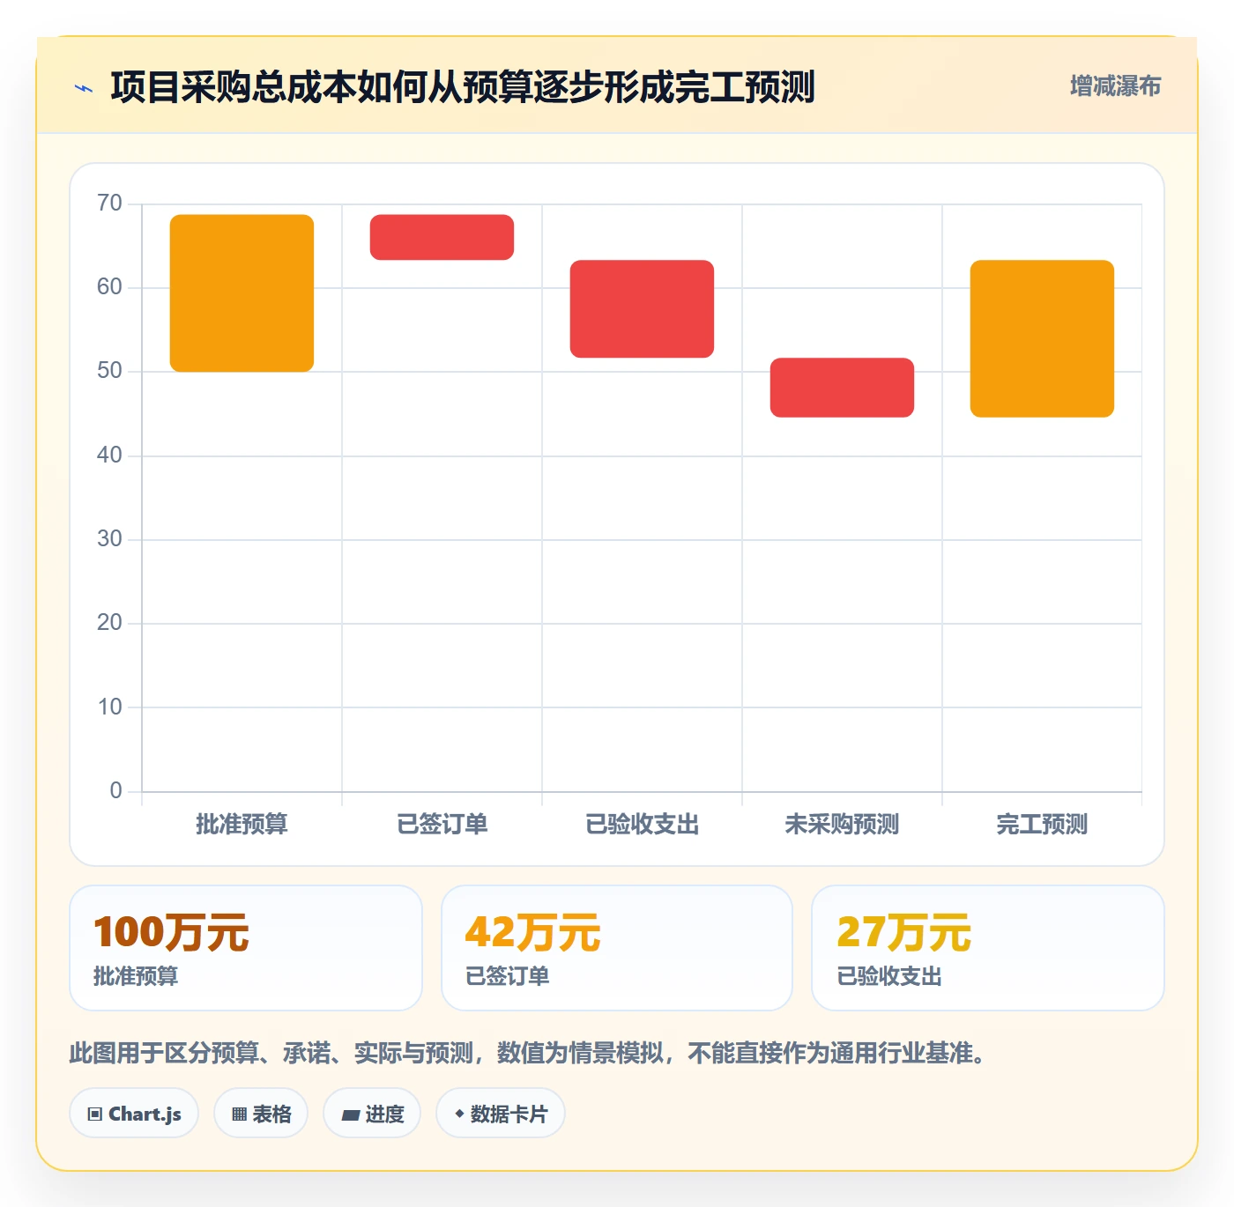Click the Chart.js chip
Image resolution: width=1234 pixels, height=1207 pixels.
pyautogui.click(x=134, y=1114)
